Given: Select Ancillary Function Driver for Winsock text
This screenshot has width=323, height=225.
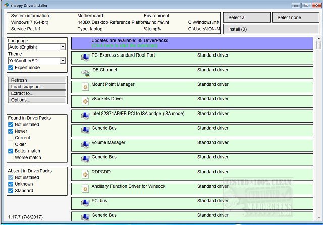Looking at the screenshot, I should pyautogui.click(x=128, y=186).
